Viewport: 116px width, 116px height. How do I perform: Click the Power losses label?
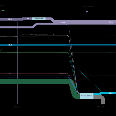(103, 107)
